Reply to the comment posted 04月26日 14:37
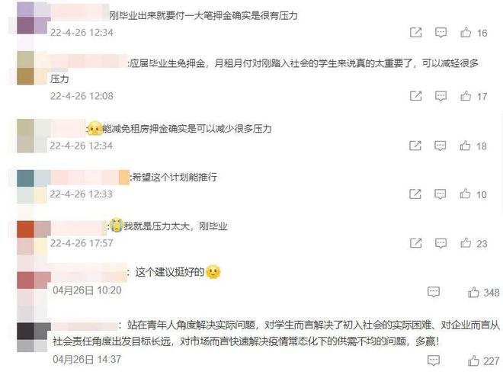This screenshot has width=503, height=378. click(x=434, y=360)
